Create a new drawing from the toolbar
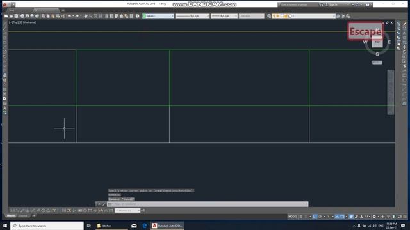 6,16
